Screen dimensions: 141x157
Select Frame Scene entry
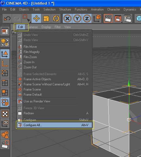click(x=54, y=89)
